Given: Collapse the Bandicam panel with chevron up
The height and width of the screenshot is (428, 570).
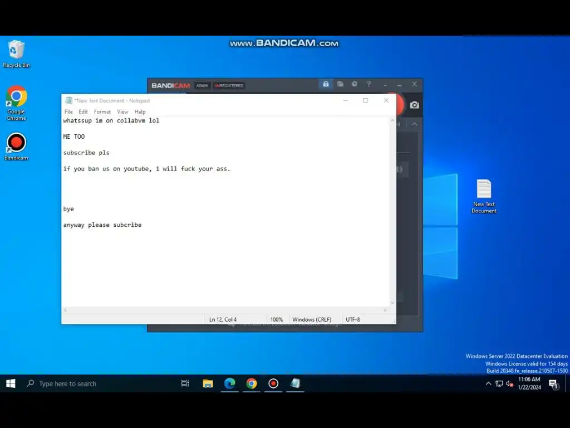Looking at the screenshot, I should pos(414,124).
